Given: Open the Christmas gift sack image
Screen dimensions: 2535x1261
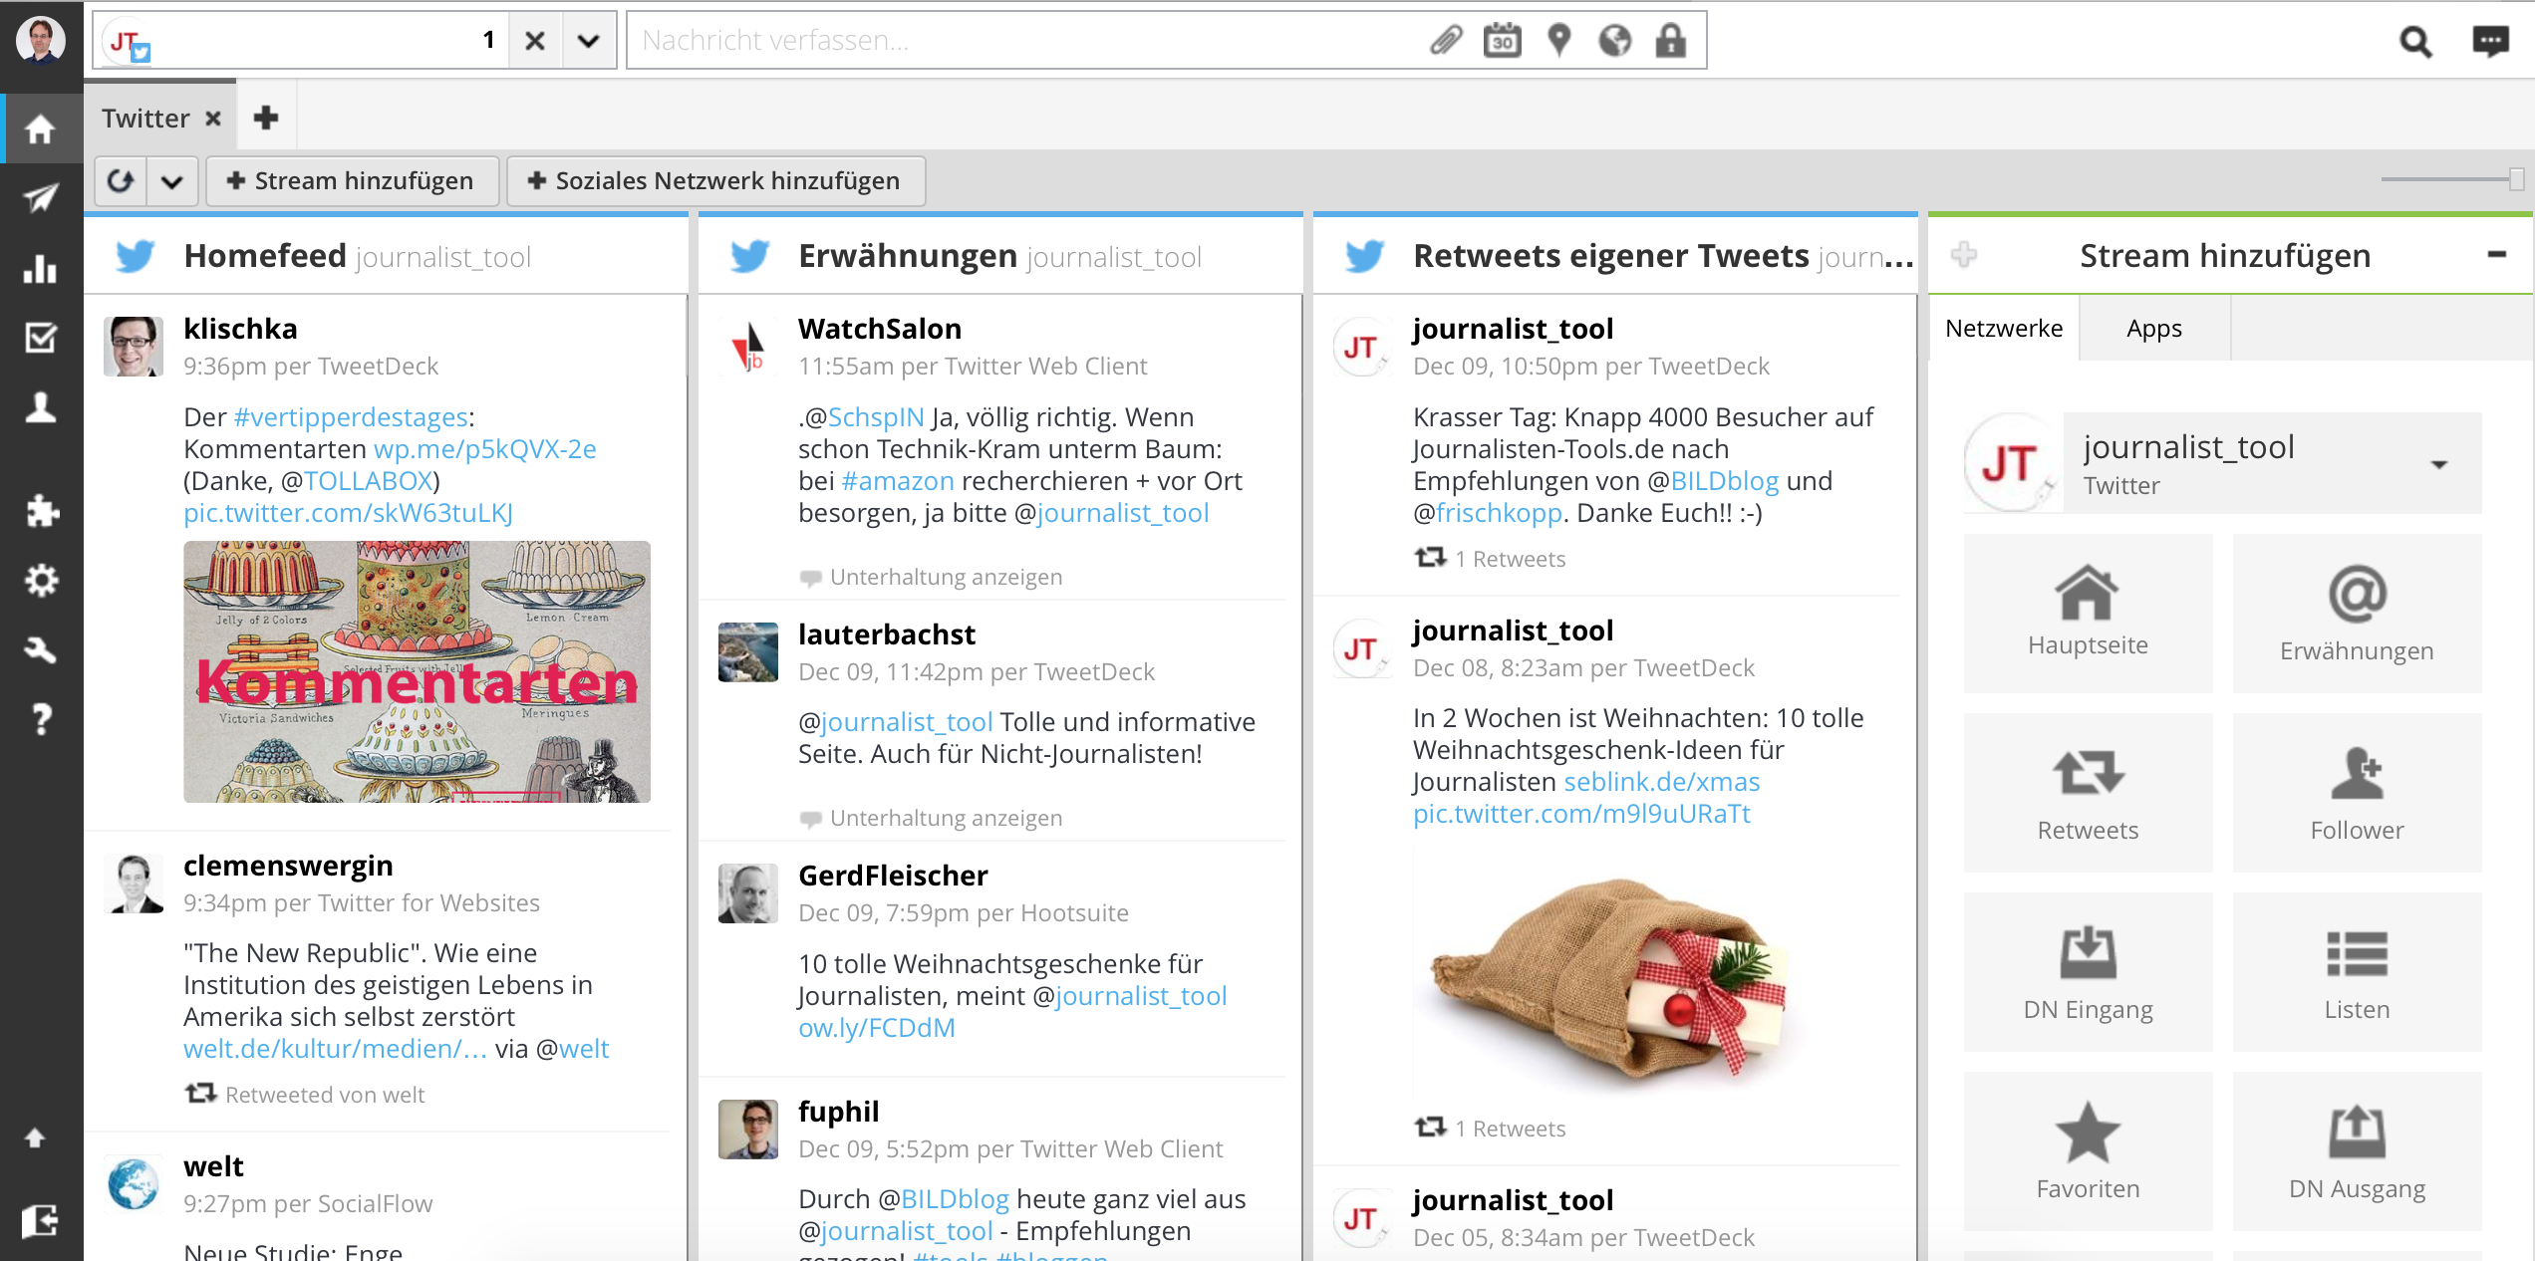Looking at the screenshot, I should [x=1610, y=970].
